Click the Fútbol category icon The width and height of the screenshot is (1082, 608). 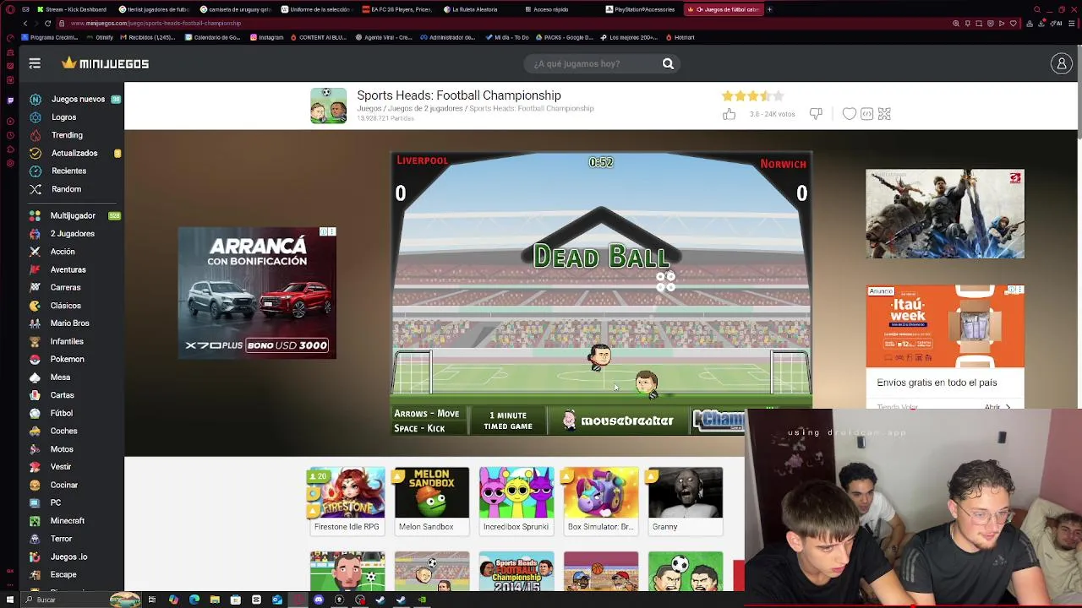35,413
